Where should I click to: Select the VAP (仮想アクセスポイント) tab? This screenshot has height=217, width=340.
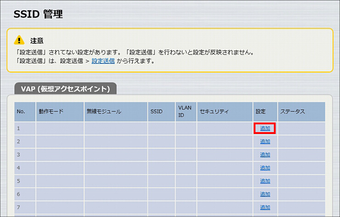tap(66, 89)
